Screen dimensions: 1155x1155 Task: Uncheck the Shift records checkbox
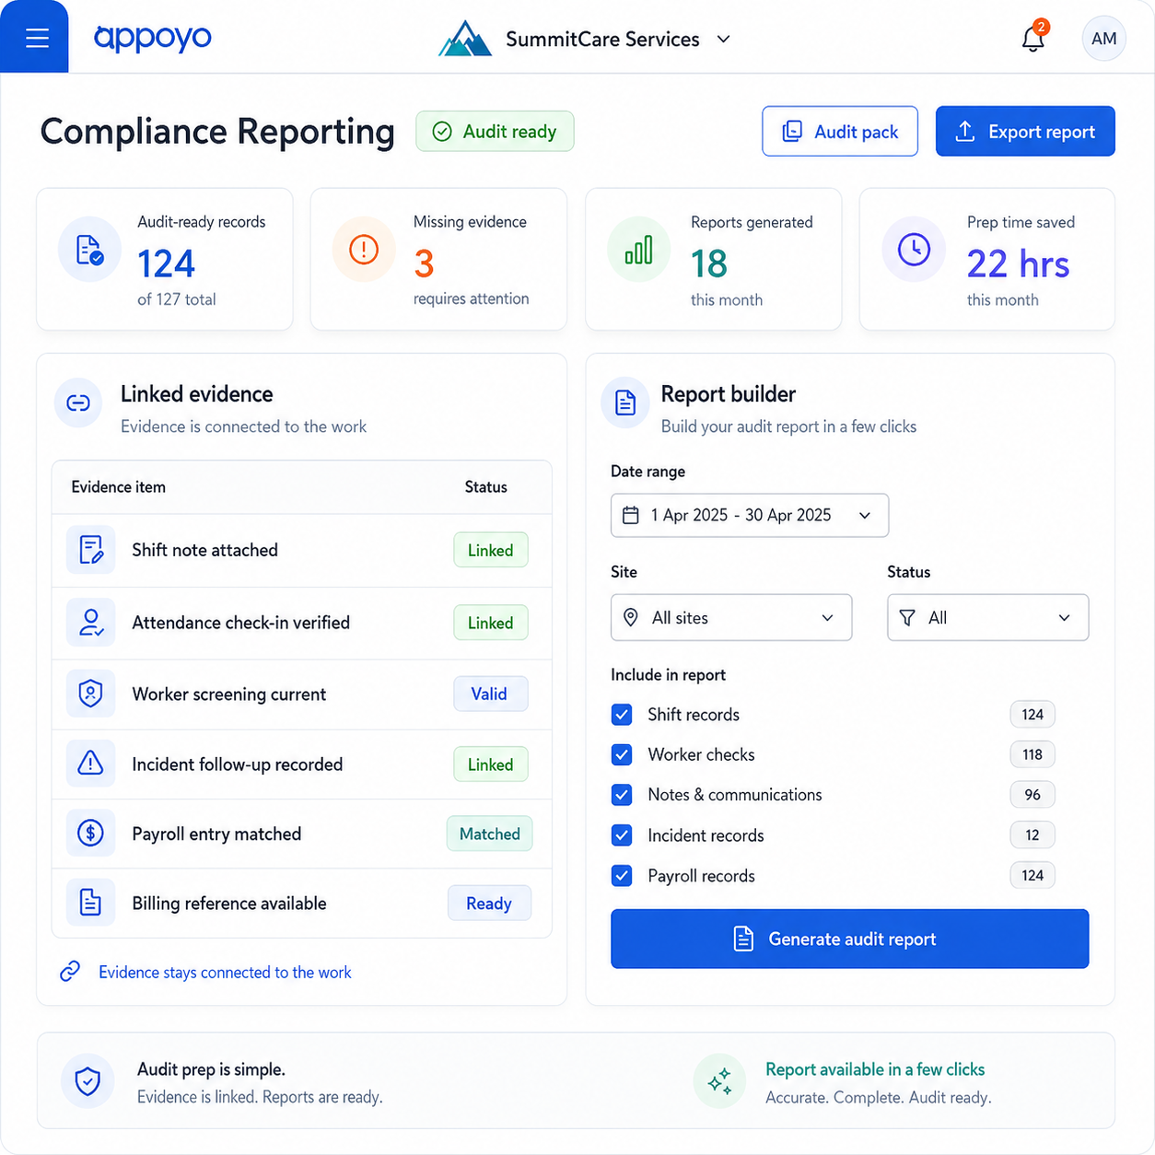[x=622, y=715]
